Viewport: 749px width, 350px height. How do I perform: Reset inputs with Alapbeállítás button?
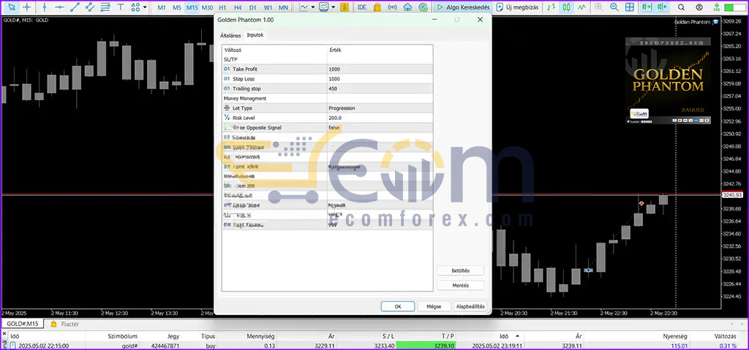click(x=470, y=307)
